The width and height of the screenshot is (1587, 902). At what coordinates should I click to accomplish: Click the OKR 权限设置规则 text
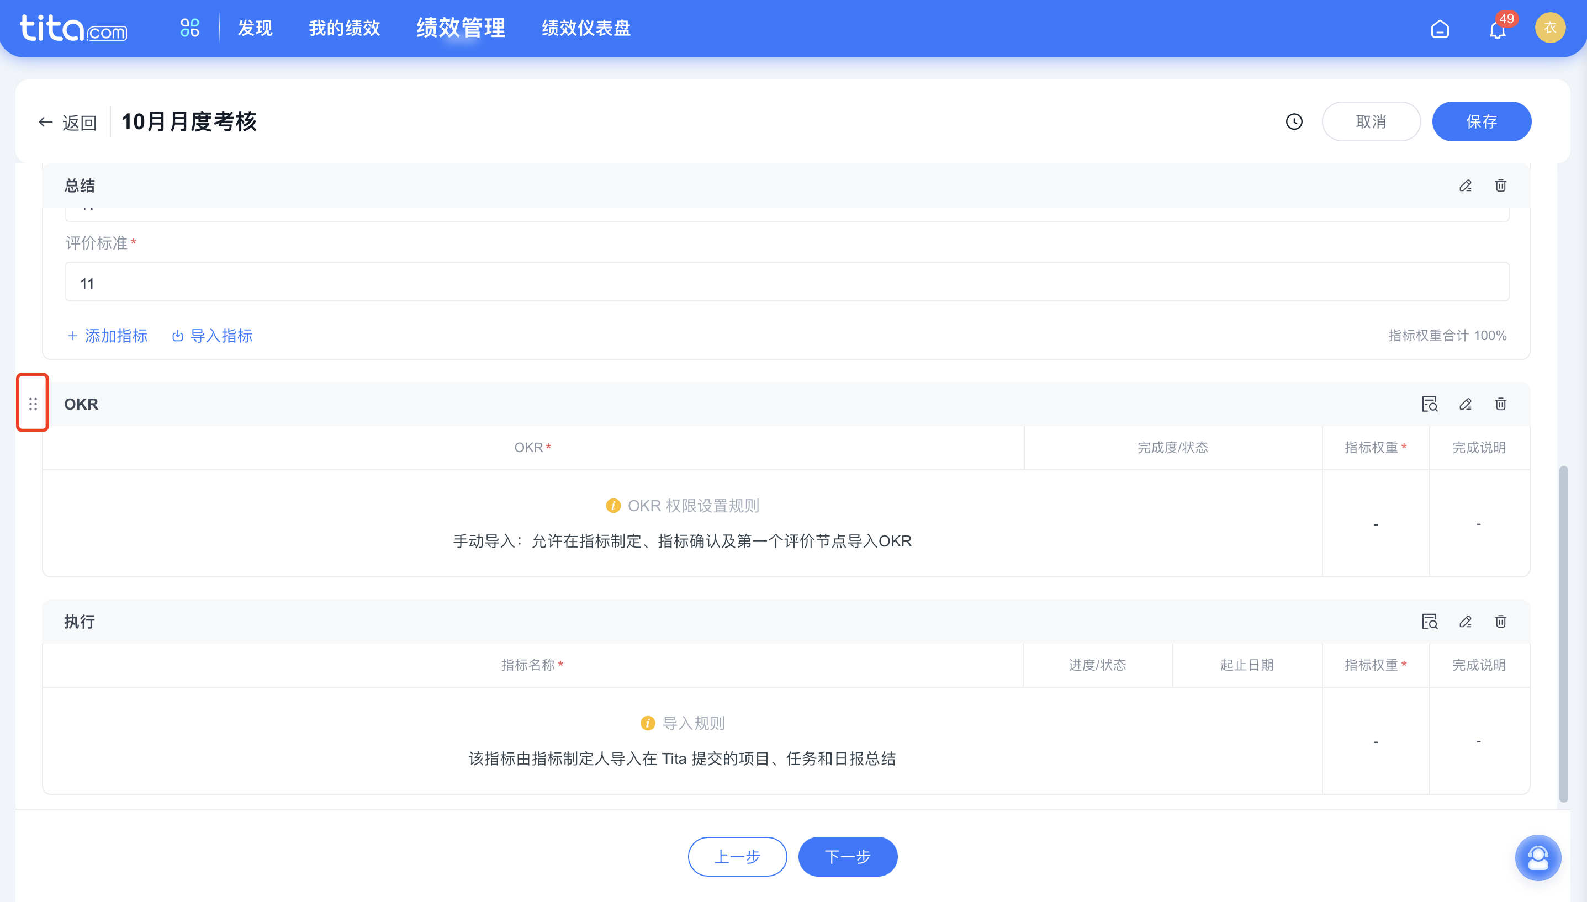click(x=694, y=506)
